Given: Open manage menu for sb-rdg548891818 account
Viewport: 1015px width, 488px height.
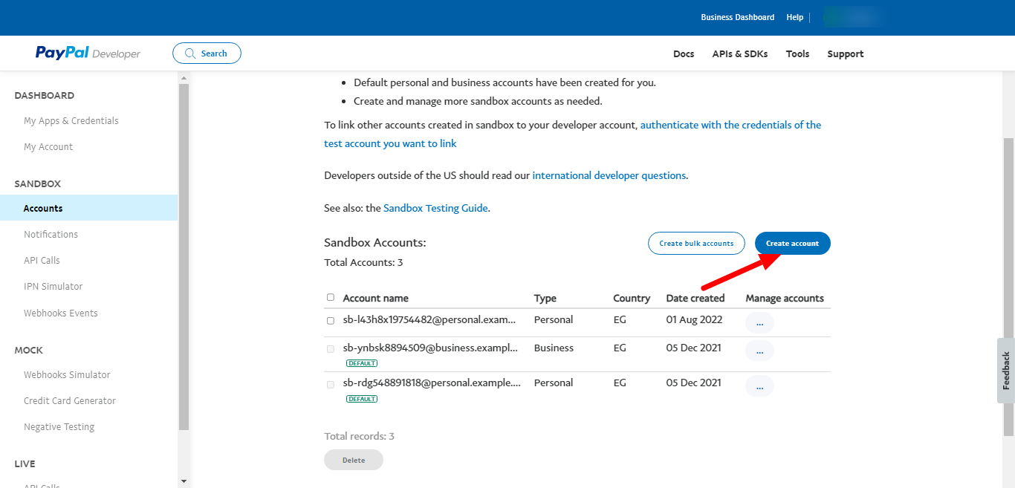Looking at the screenshot, I should (759, 386).
